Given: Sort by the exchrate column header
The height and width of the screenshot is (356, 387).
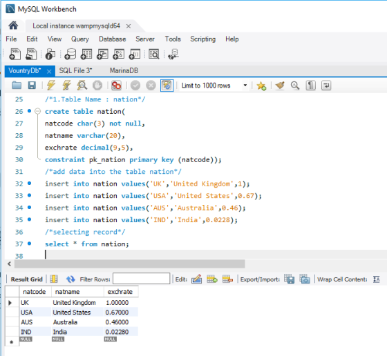Looking at the screenshot, I should (x=121, y=291).
